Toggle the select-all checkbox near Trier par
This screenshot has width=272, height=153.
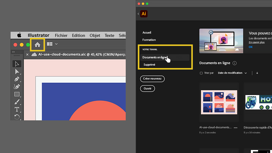[x=201, y=73]
